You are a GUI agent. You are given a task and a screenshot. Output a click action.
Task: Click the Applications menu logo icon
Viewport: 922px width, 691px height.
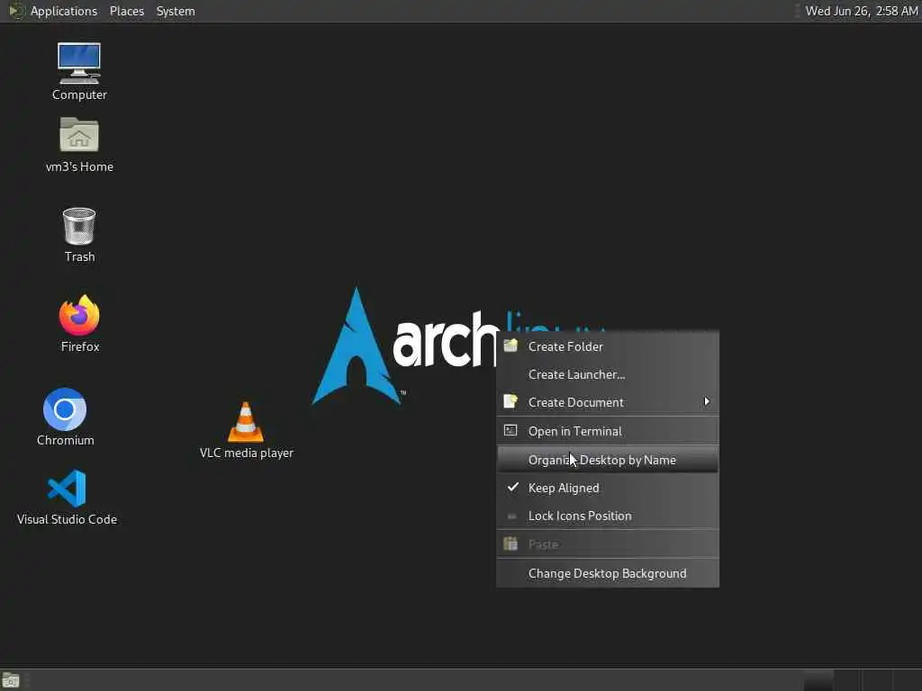(x=16, y=11)
